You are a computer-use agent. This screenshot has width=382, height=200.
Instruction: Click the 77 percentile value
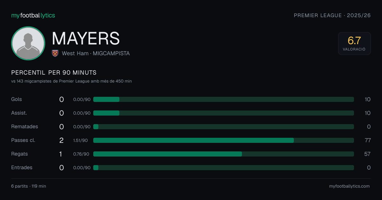point(367,140)
